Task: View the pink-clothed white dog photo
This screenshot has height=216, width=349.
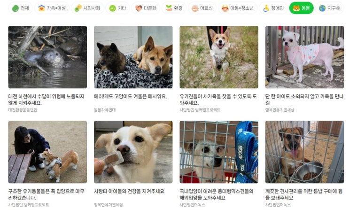Action: click(304, 57)
